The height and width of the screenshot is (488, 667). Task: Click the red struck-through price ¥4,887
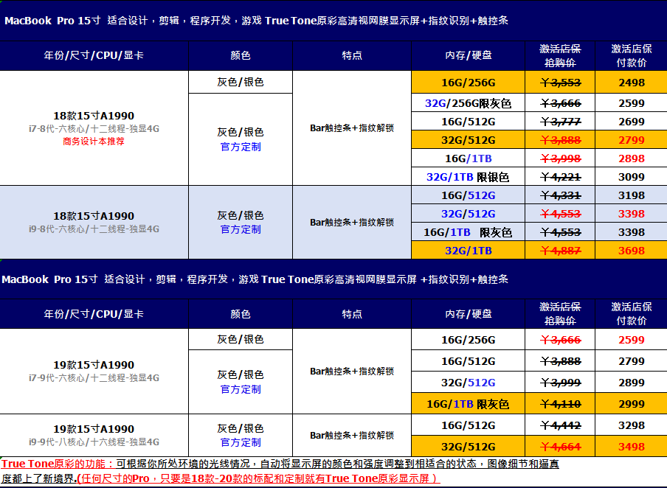(x=560, y=251)
